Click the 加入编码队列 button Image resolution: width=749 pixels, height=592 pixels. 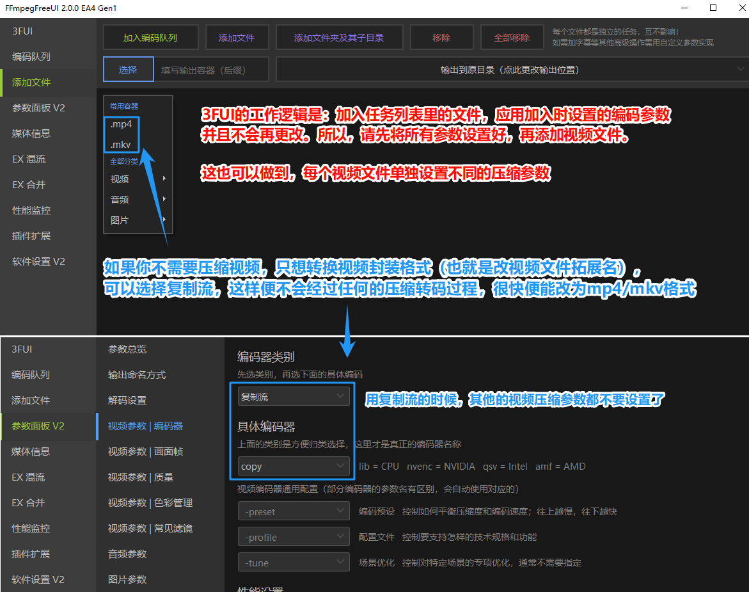[150, 37]
